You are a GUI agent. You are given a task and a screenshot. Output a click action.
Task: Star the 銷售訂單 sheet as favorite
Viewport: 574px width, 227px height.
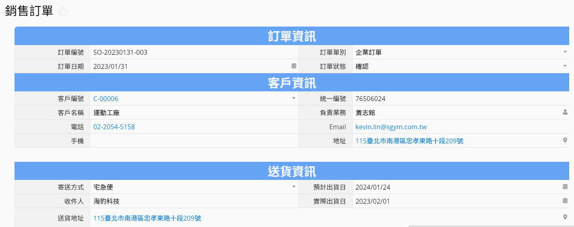point(63,12)
